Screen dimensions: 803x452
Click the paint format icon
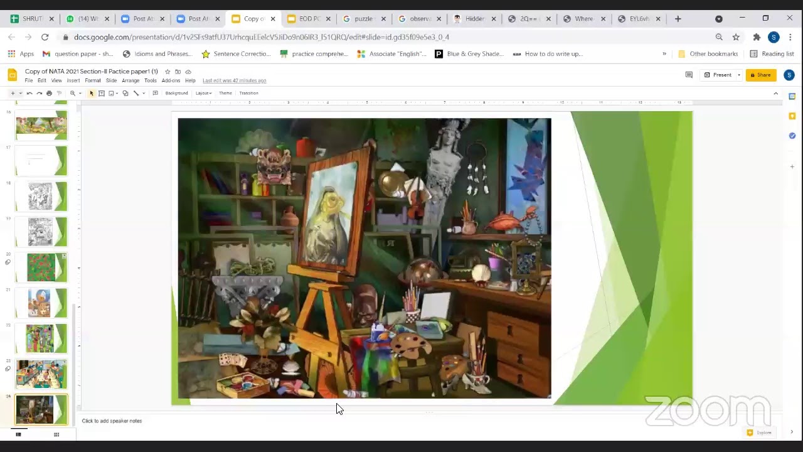click(59, 94)
